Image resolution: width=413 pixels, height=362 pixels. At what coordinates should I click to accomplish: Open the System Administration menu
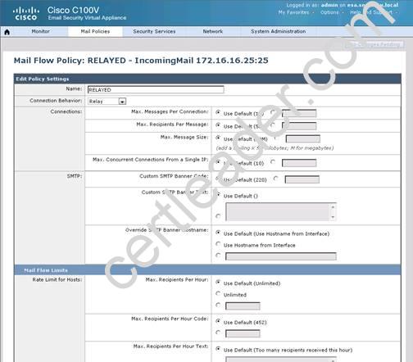pyautogui.click(x=278, y=31)
